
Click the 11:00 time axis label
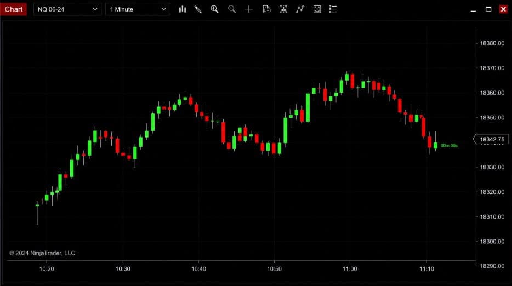tap(350, 269)
